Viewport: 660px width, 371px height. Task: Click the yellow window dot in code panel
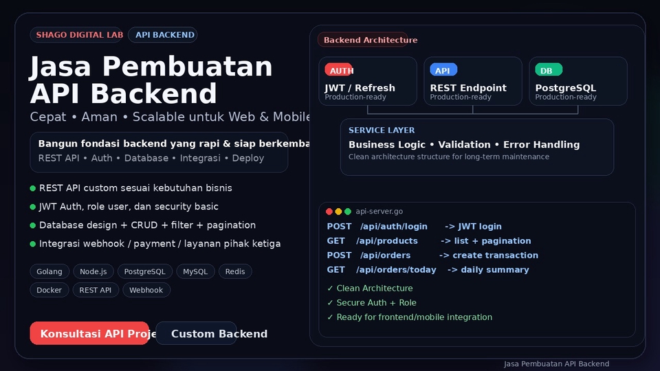338,212
